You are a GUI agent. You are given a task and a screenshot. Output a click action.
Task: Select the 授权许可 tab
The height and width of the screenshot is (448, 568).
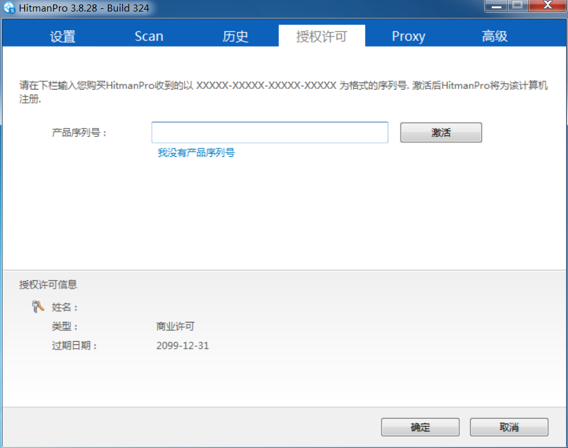click(x=321, y=36)
